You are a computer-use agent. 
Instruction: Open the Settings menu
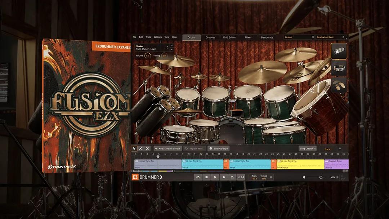[157, 37]
